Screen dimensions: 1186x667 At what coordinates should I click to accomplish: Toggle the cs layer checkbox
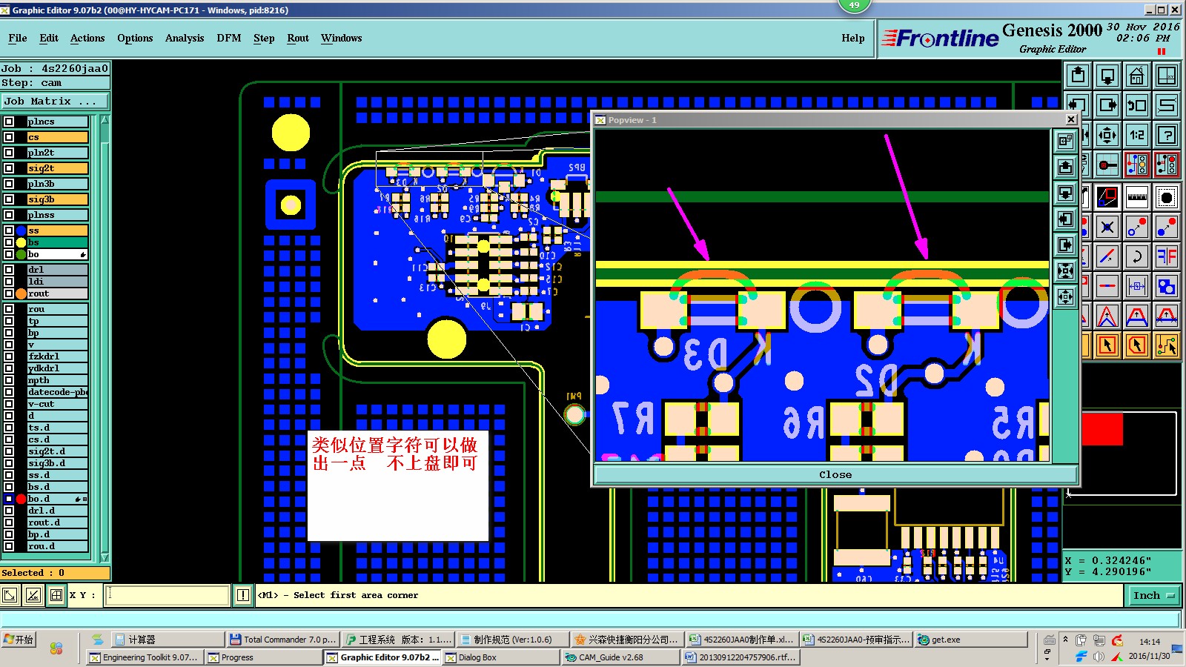[9, 137]
